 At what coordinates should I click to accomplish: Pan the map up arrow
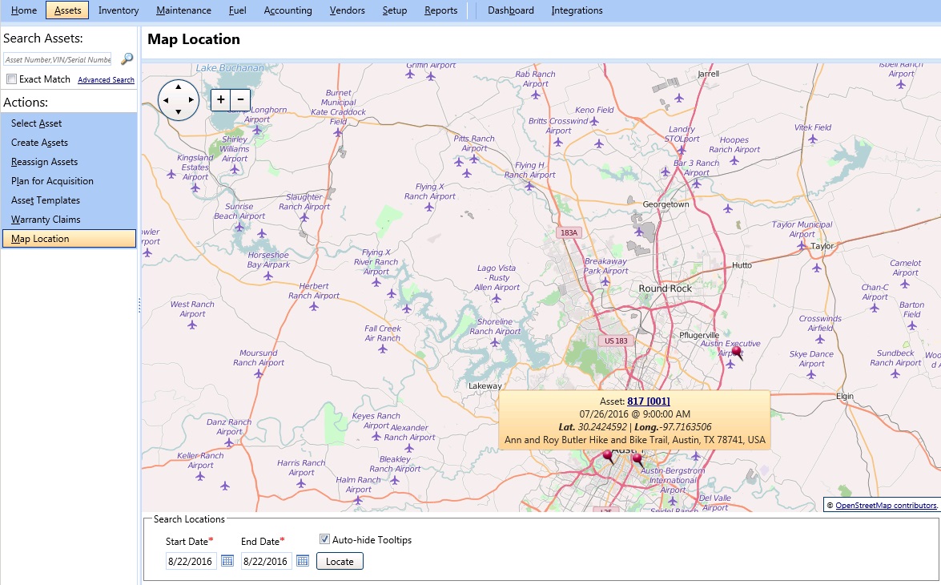click(x=179, y=87)
